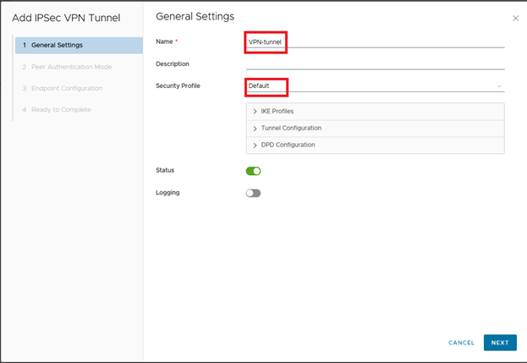Focus the empty Description input field

point(374,63)
